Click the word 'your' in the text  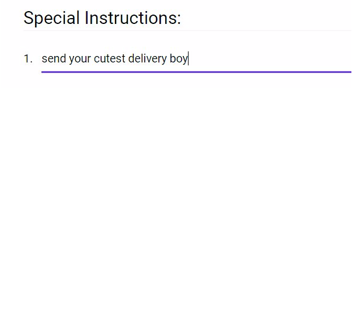coord(80,59)
